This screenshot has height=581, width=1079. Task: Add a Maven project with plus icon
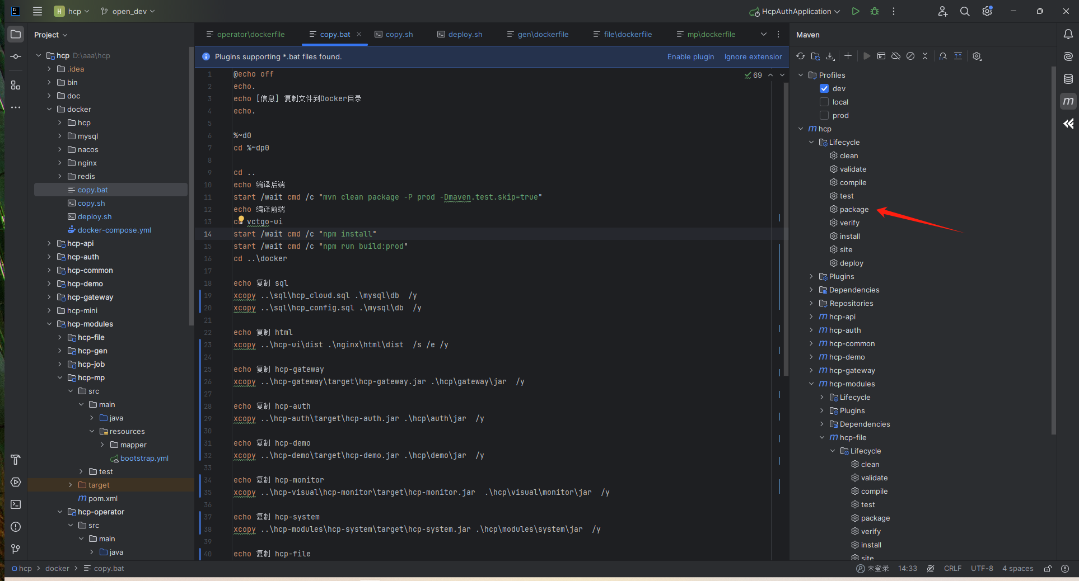point(848,56)
